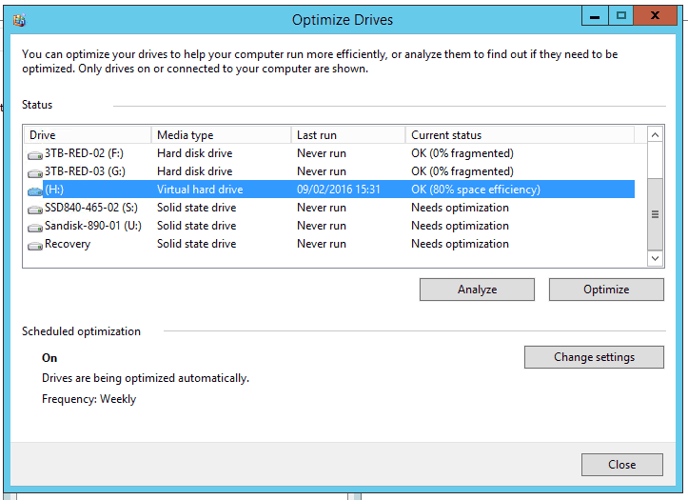This screenshot has width=688, height=500.
Task: Select the Recovery row's Needs optimization status
Action: click(460, 245)
